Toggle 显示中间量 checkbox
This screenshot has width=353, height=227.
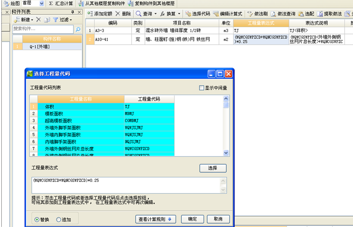click(x=201, y=88)
